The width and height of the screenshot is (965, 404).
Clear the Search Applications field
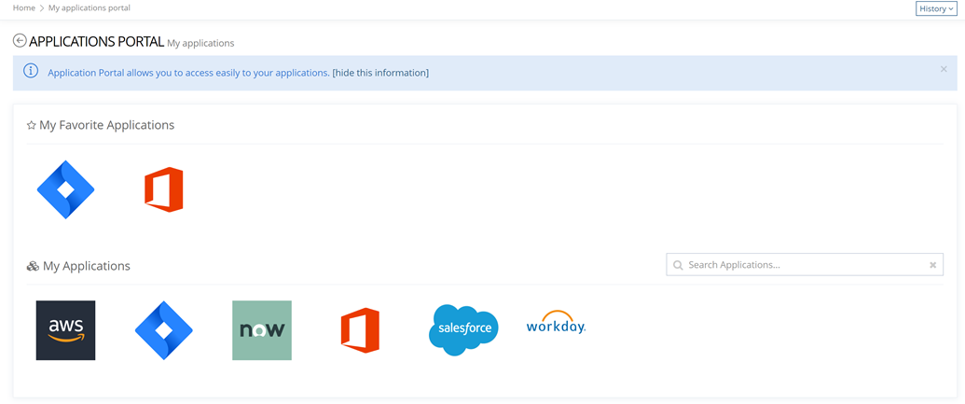(x=932, y=265)
